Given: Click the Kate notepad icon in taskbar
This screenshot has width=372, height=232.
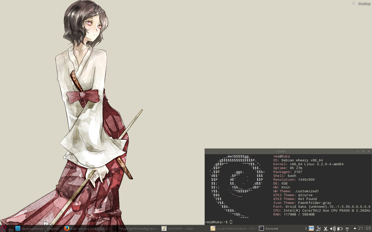Looking at the screenshot, I should 164,228.
